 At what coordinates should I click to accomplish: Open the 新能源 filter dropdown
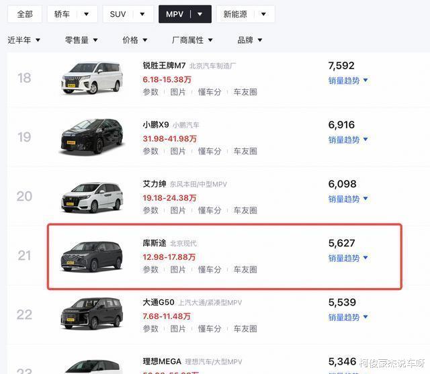coord(245,14)
